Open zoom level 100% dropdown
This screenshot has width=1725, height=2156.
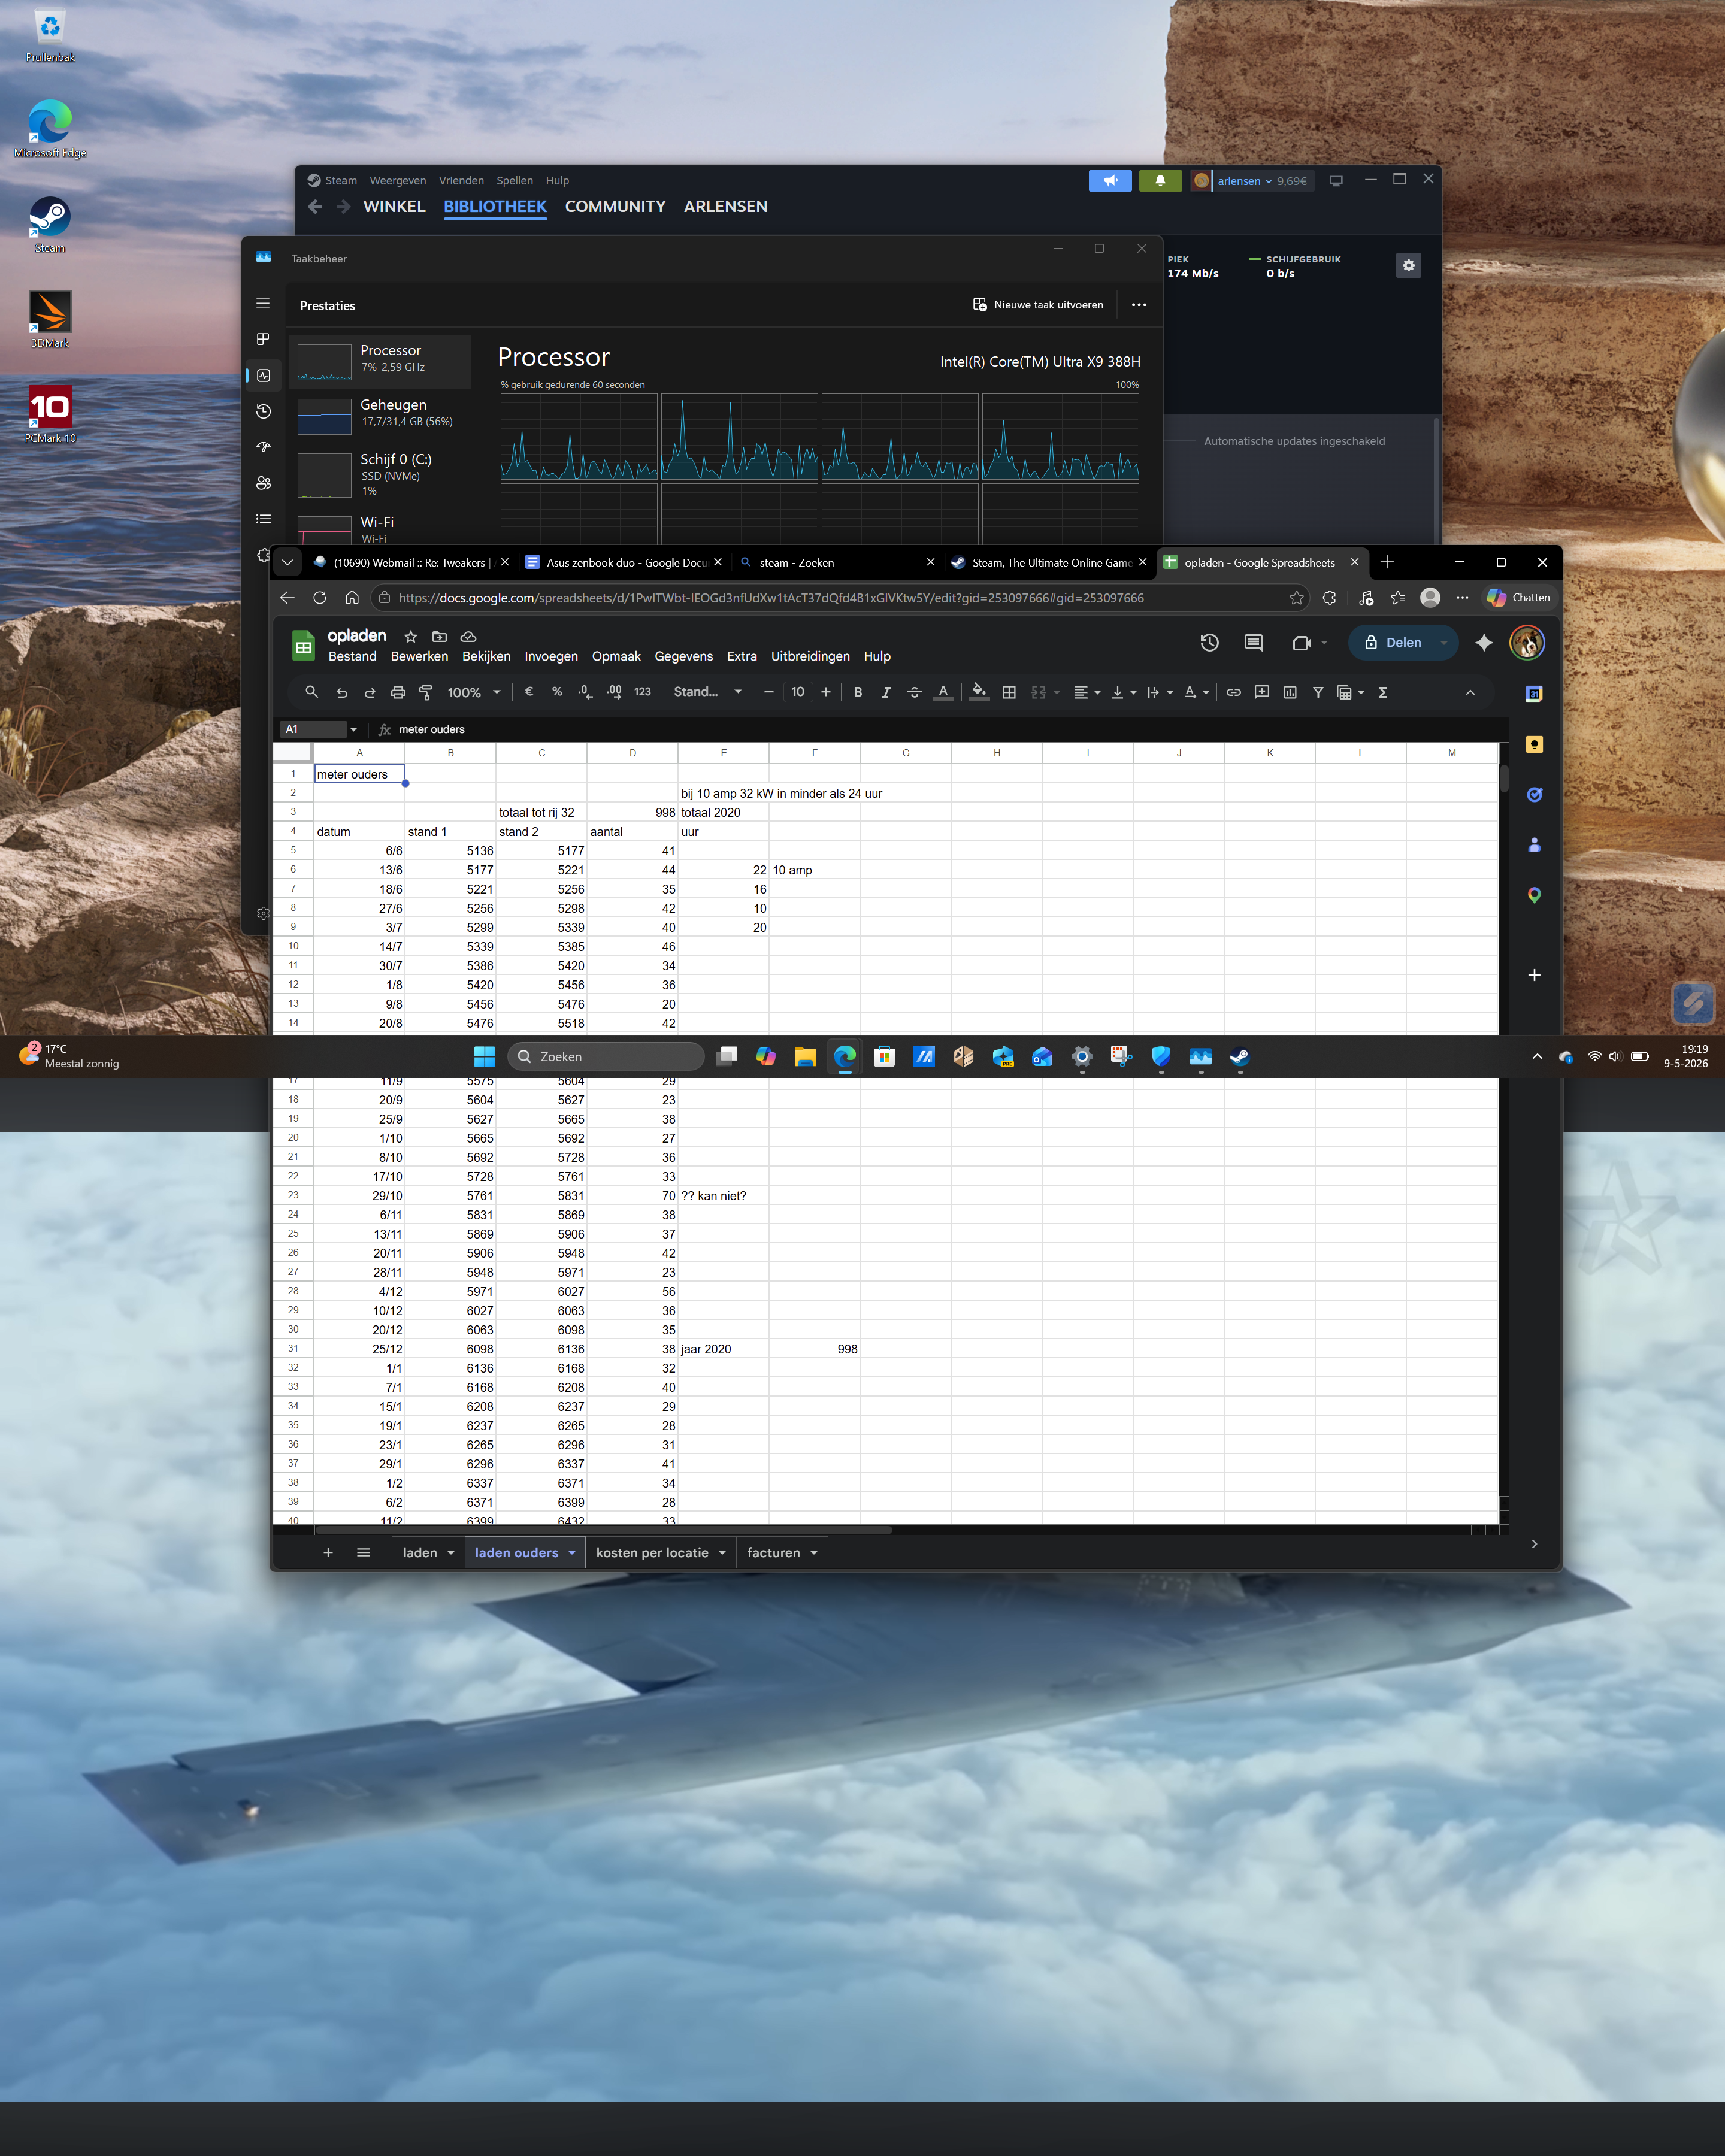coord(473,692)
